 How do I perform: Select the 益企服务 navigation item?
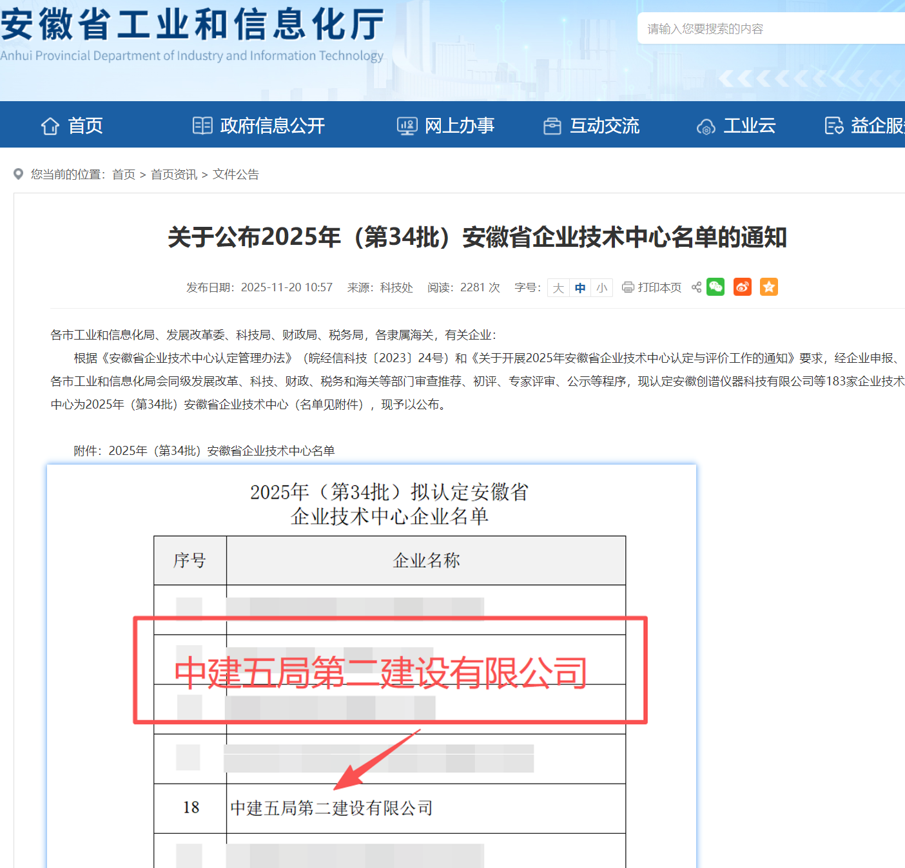coord(877,125)
